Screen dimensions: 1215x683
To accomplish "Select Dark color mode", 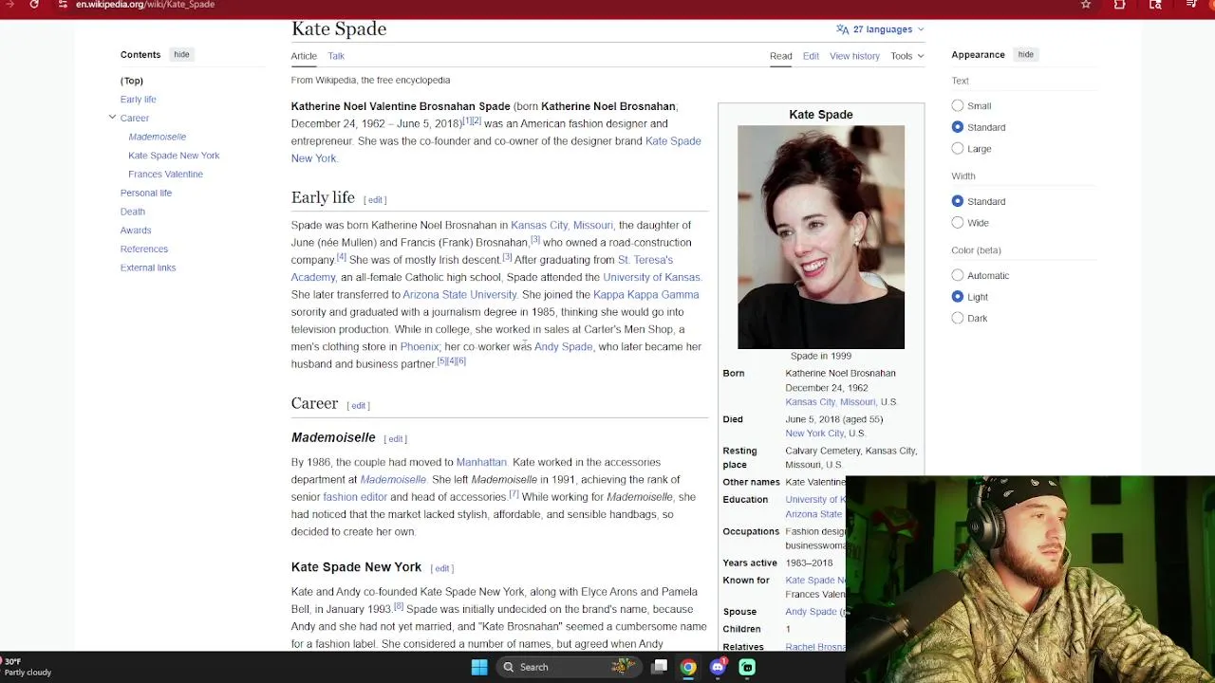I will click(958, 319).
